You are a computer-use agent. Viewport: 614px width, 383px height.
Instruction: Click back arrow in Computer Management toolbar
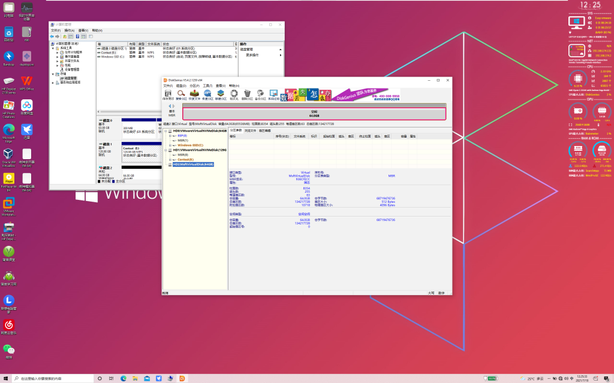click(x=52, y=37)
